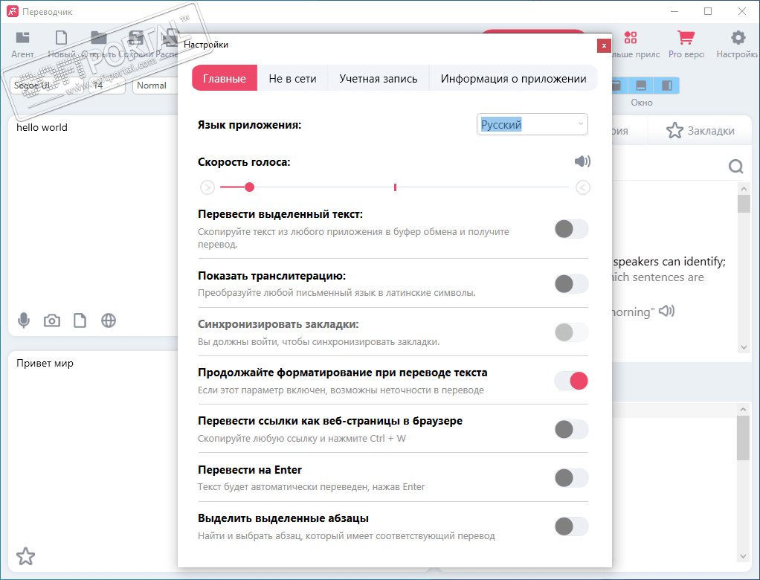Screen dimensions: 760x580
Task: Open the Normal style dropdown
Action: click(x=155, y=86)
